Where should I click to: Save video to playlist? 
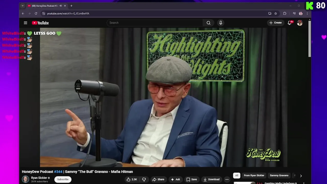pyautogui.click(x=192, y=179)
